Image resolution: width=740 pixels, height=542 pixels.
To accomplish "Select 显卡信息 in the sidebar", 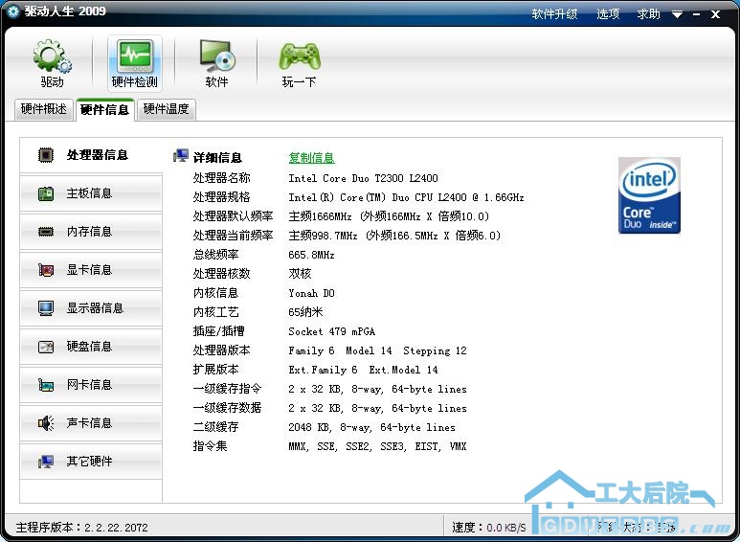I will point(91,270).
